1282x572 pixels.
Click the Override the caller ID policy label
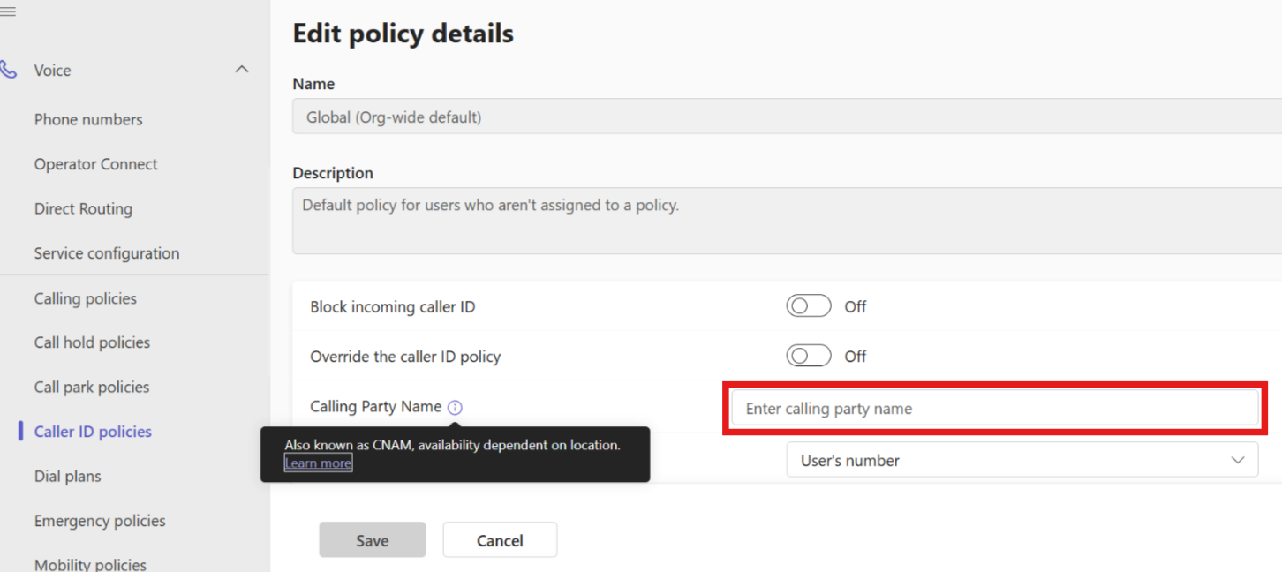[405, 357]
